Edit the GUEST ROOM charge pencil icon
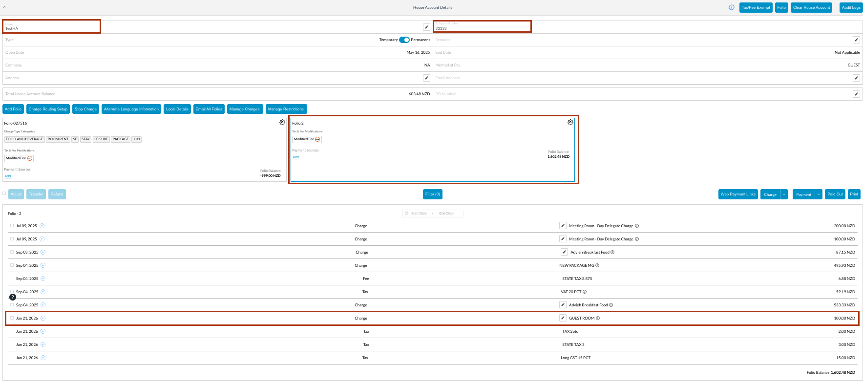The image size is (863, 387). [563, 318]
